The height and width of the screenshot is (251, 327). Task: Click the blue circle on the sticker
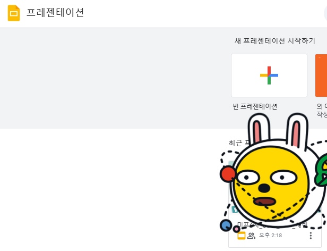point(226,225)
